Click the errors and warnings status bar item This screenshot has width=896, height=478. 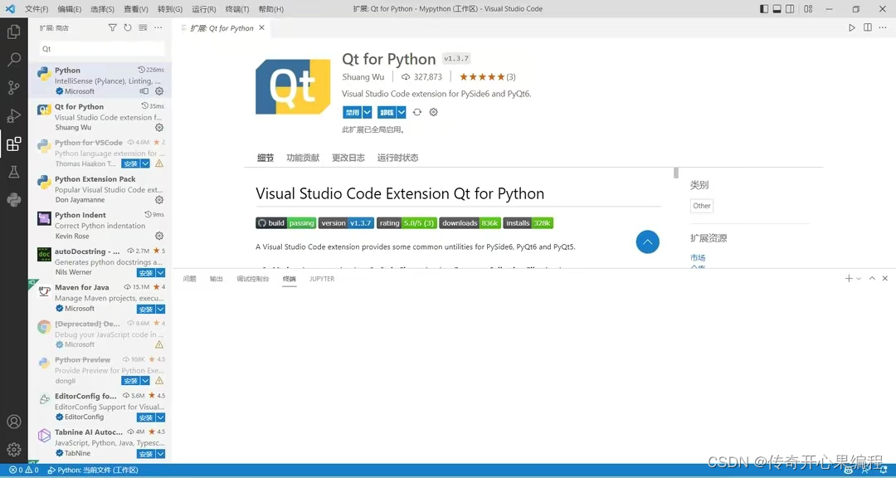[x=24, y=470]
